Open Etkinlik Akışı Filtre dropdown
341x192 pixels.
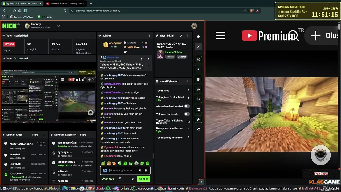(35, 135)
